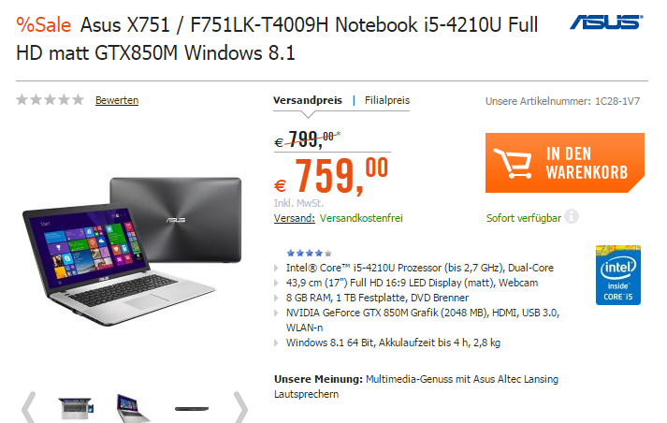Click the Intel Core i5 badge

click(x=618, y=275)
